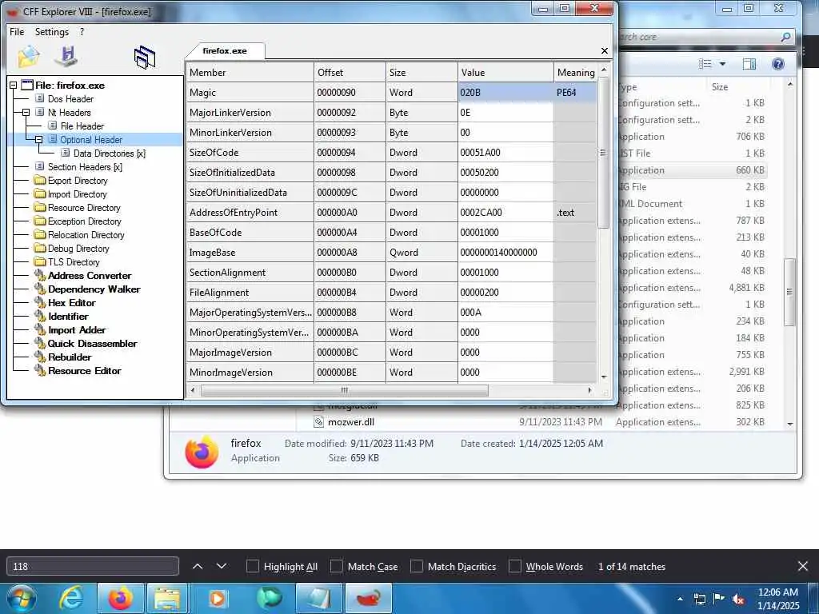
Task: Open the Settings menu
Action: (x=52, y=32)
